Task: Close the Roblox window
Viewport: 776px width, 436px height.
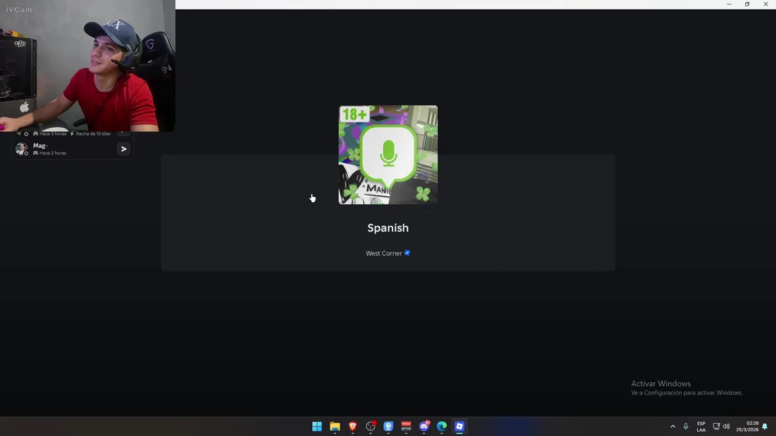Action: click(766, 4)
